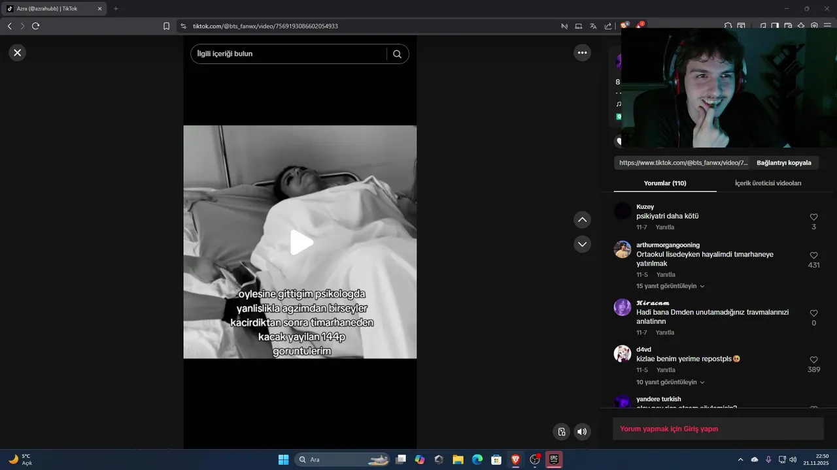Go to next video with down arrow
This screenshot has height=470, width=837.
click(x=582, y=244)
